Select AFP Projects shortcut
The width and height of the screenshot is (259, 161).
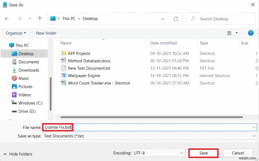79,53
